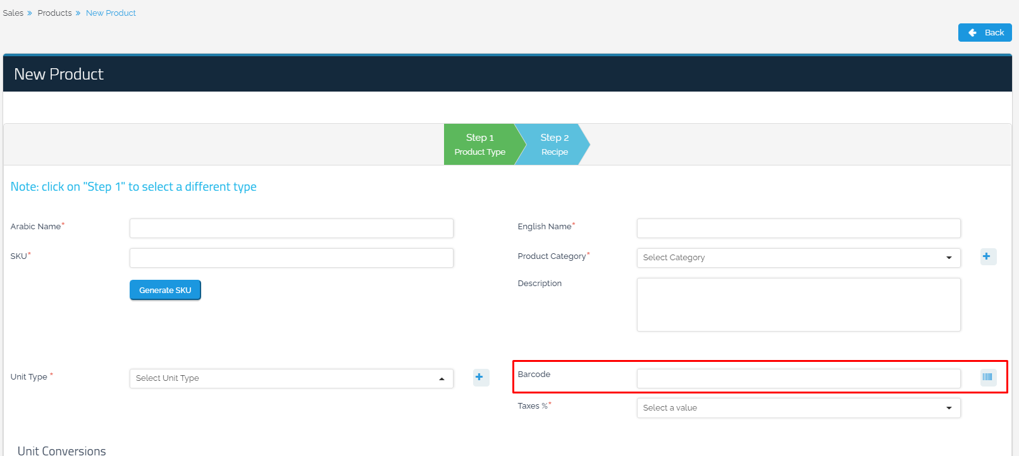This screenshot has width=1019, height=456.
Task: Click into the English Name field
Action: 798,228
